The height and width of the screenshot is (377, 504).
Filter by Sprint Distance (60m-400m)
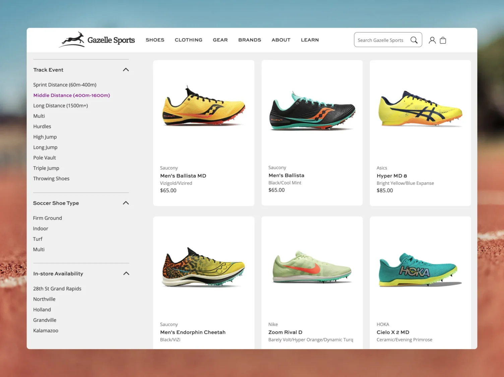(65, 85)
